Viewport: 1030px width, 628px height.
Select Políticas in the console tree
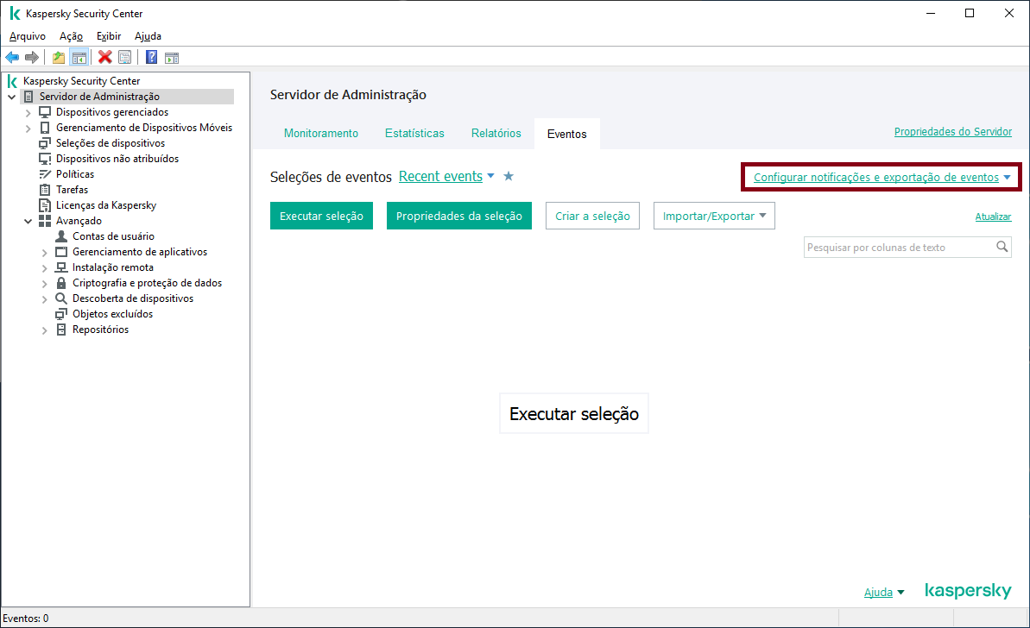click(x=75, y=174)
